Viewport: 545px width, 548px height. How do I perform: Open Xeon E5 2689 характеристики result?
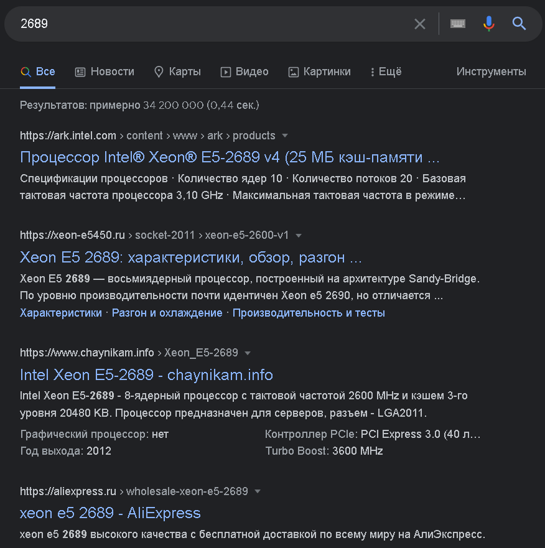coord(191,258)
